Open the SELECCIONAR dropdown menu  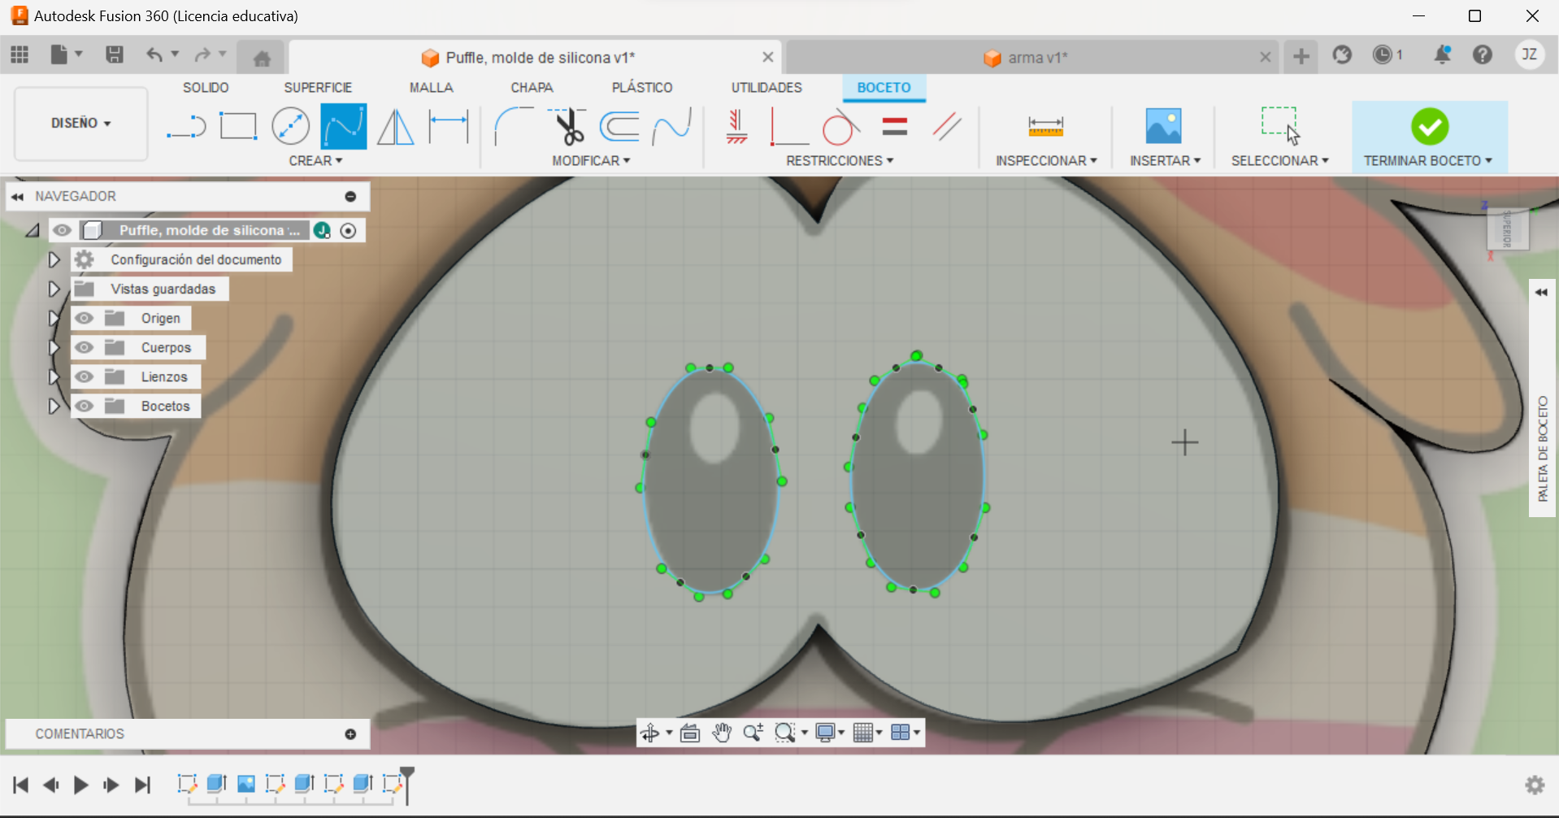(x=1279, y=161)
